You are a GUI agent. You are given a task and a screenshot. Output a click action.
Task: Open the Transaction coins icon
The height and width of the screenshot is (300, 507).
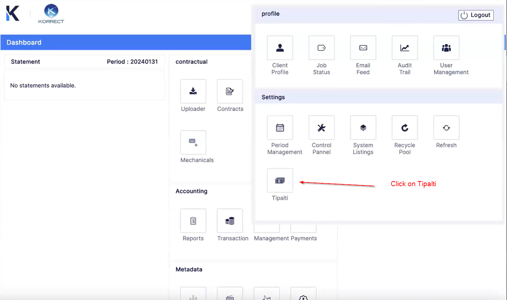[x=230, y=221]
